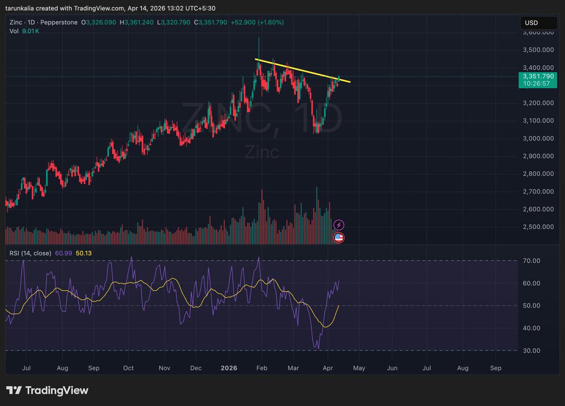The height and width of the screenshot is (406, 565).
Task: Click the US flag economic event icon
Action: (x=339, y=237)
